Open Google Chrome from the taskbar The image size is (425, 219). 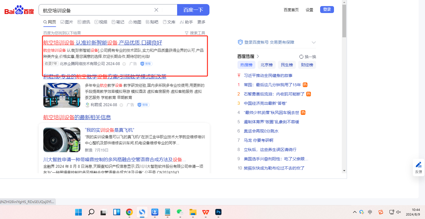coord(129,212)
